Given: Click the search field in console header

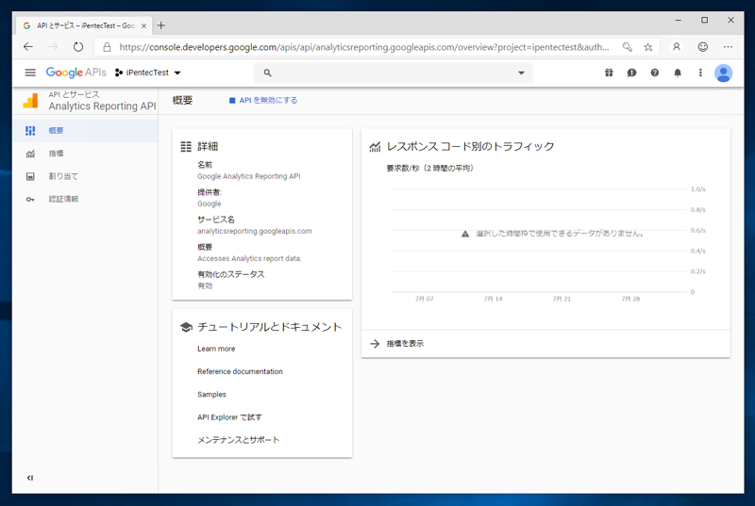Looking at the screenshot, I should point(393,73).
